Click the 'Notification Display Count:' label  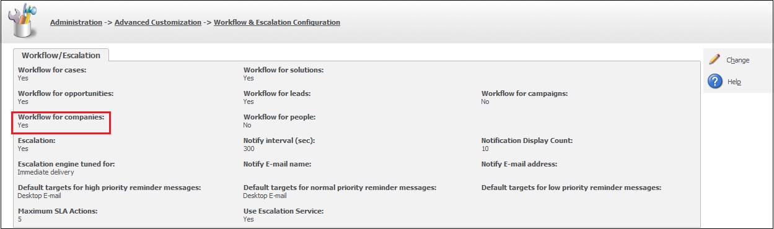point(527,140)
